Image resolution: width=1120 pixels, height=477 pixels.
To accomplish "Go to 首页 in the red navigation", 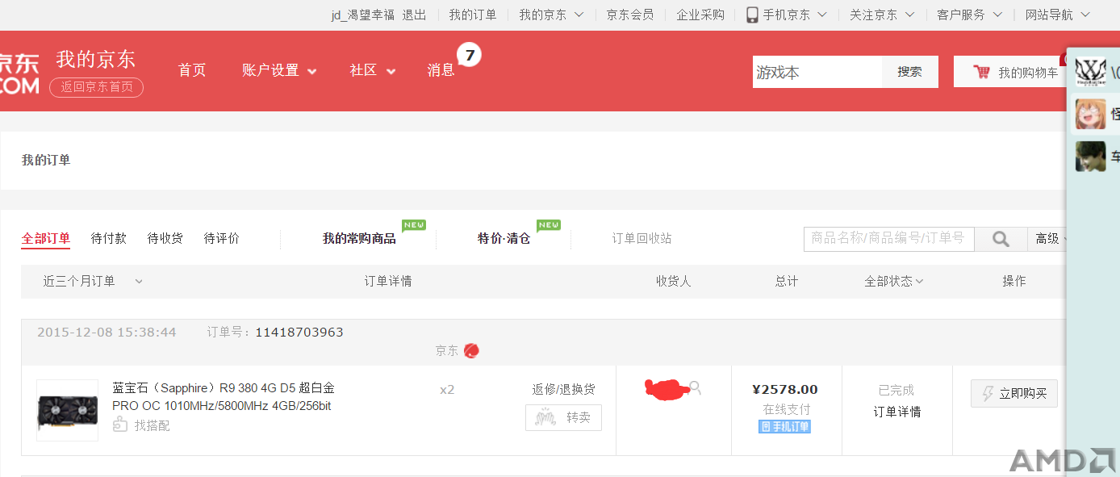I will coord(192,70).
